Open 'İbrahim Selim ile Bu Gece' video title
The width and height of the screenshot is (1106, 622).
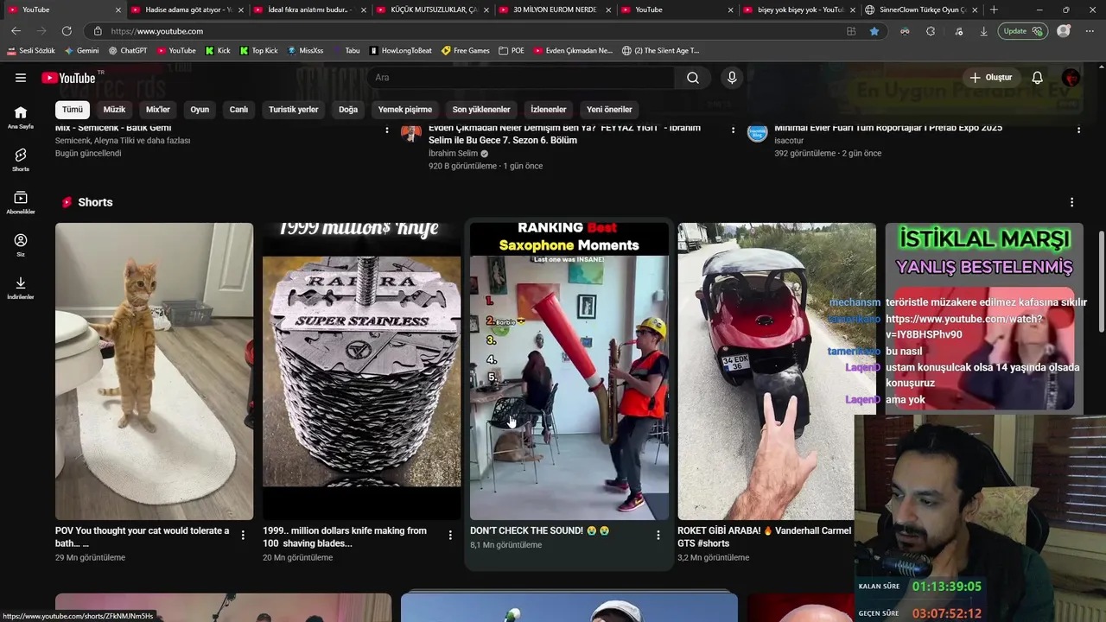click(x=564, y=134)
